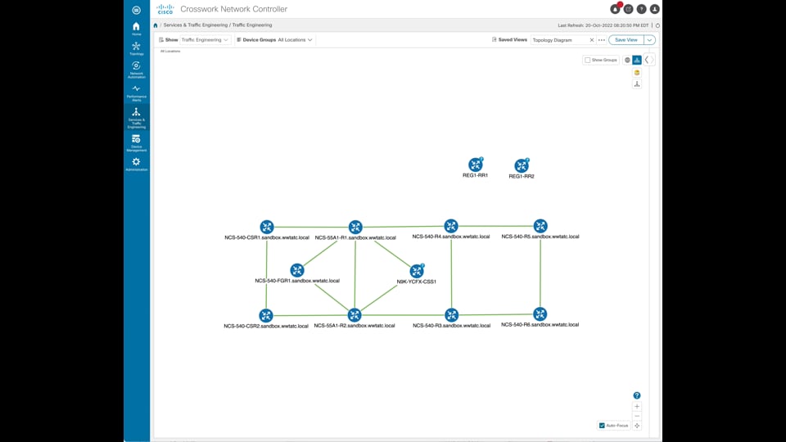This screenshot has height=442, width=786.
Task: Zoom in on the topology map
Action: pos(637,407)
